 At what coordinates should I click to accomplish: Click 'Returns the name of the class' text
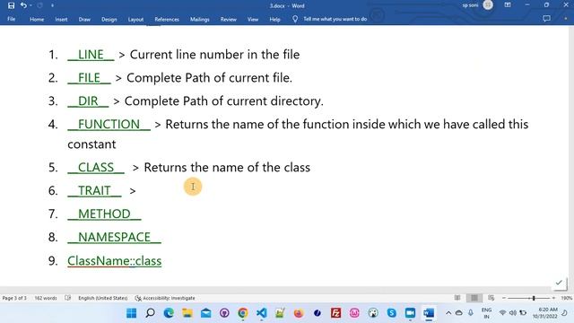tap(227, 168)
